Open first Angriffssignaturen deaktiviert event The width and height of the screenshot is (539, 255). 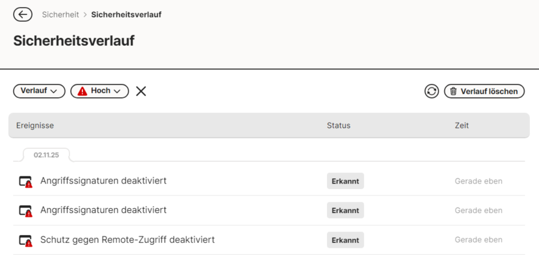pos(103,181)
